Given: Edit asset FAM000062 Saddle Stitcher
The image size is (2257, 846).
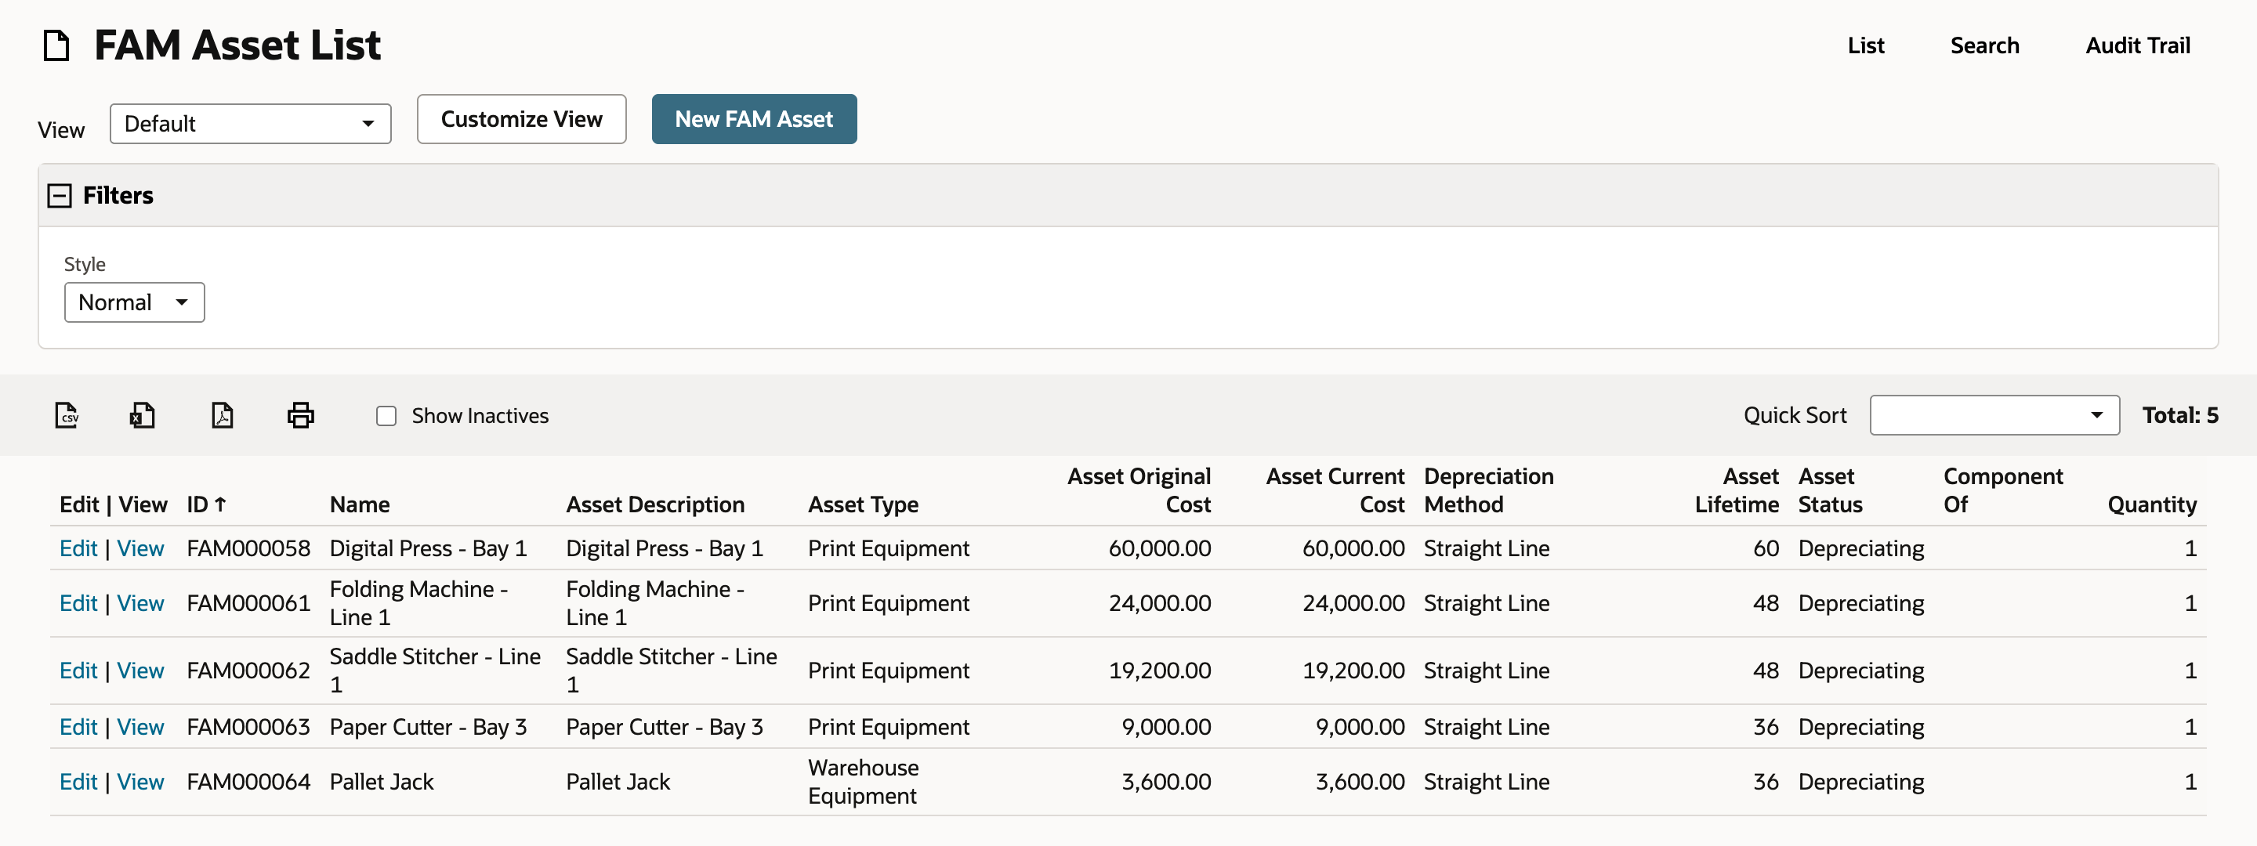Looking at the screenshot, I should 78,671.
